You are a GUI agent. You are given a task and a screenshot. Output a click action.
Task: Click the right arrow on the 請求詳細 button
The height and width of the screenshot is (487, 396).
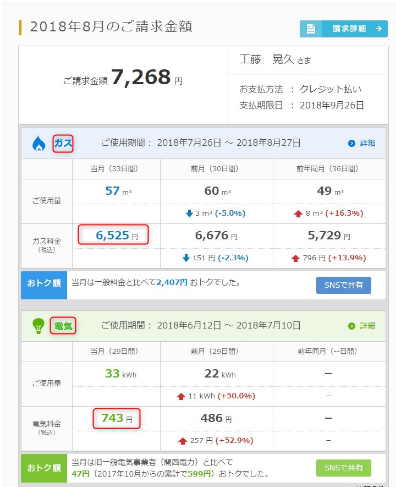[x=378, y=29]
